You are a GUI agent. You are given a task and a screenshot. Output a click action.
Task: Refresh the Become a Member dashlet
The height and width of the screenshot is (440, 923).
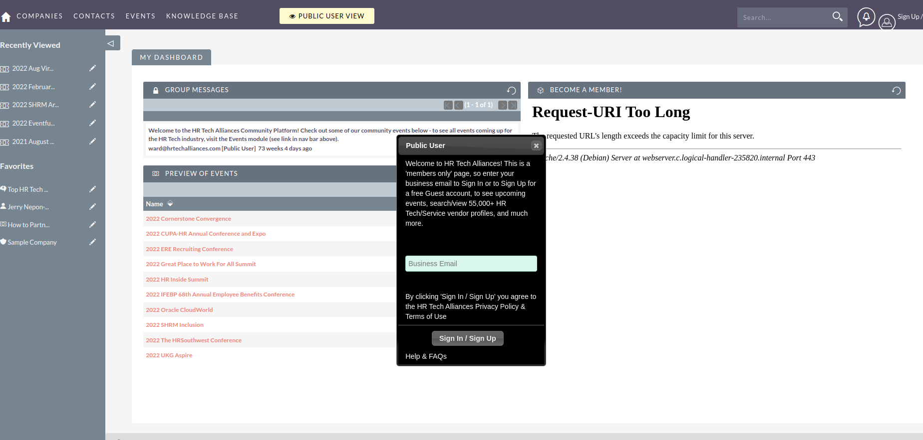(896, 90)
